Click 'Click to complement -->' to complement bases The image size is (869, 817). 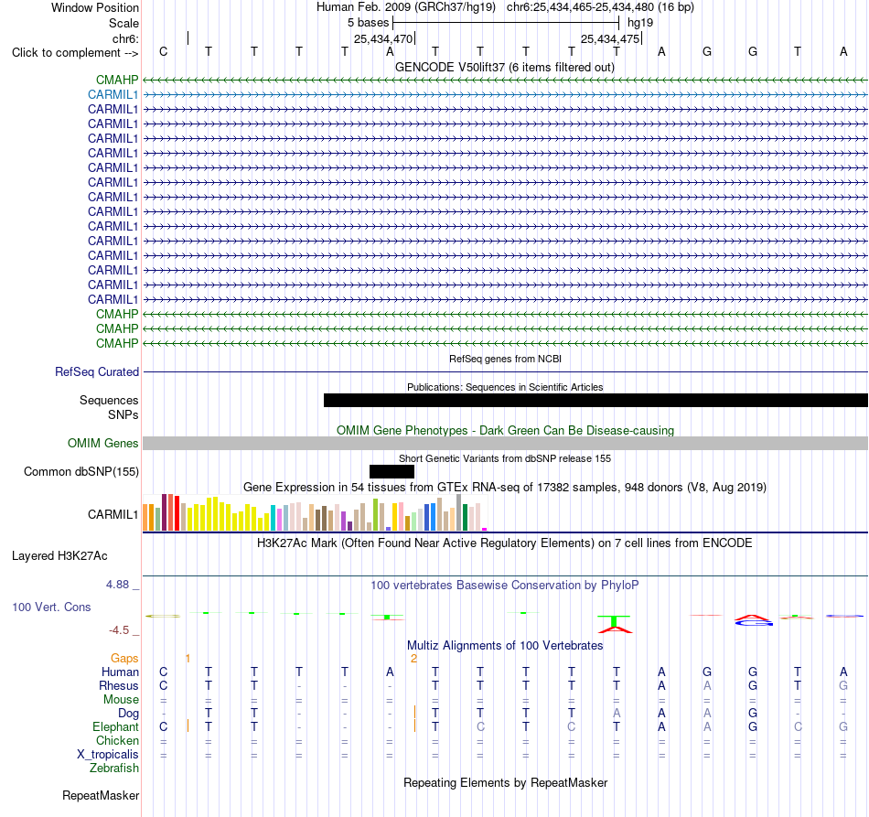point(75,53)
